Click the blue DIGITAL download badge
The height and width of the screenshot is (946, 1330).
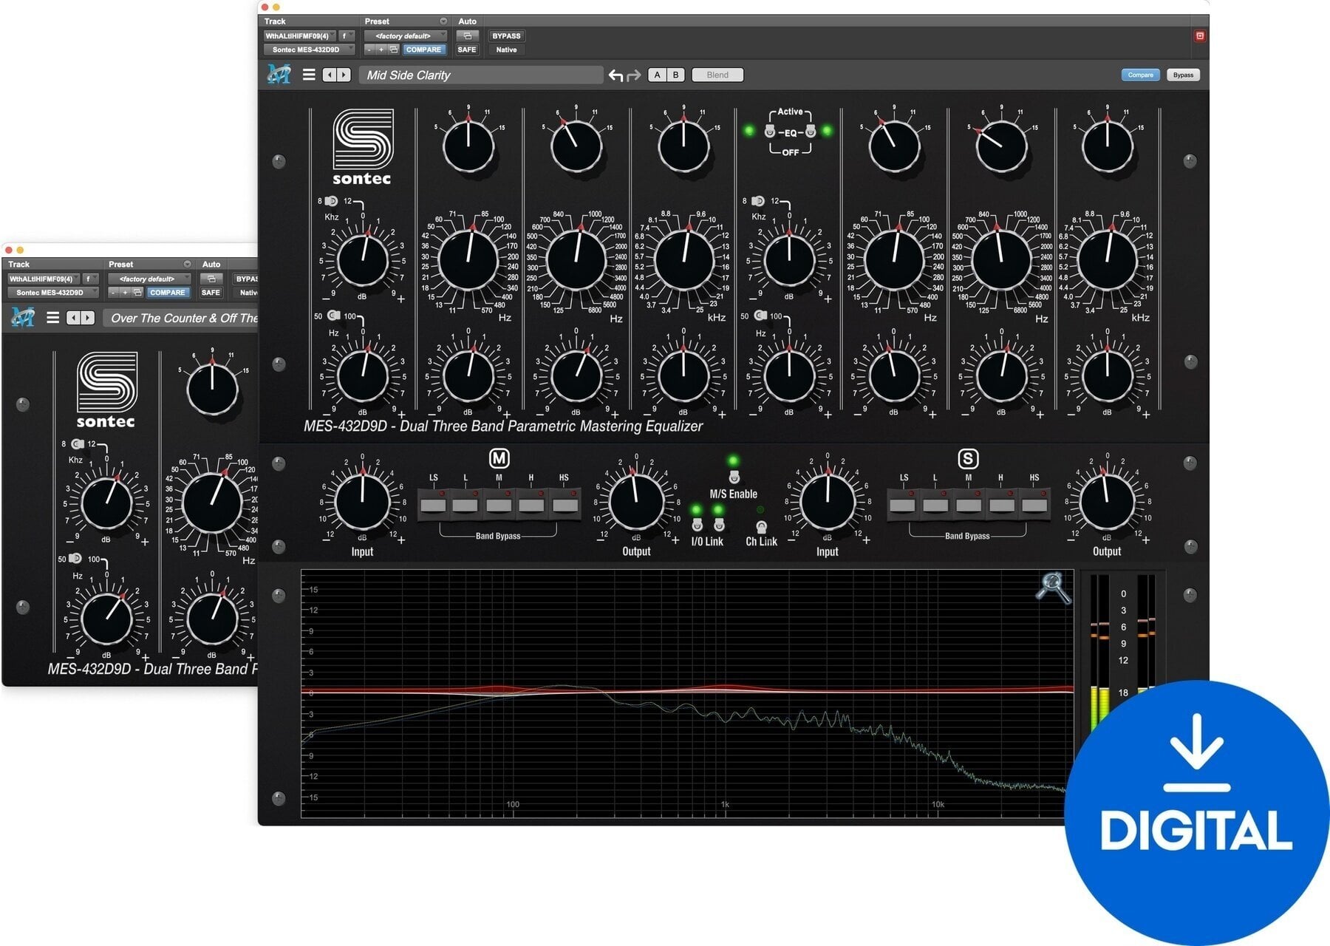coord(1197,813)
